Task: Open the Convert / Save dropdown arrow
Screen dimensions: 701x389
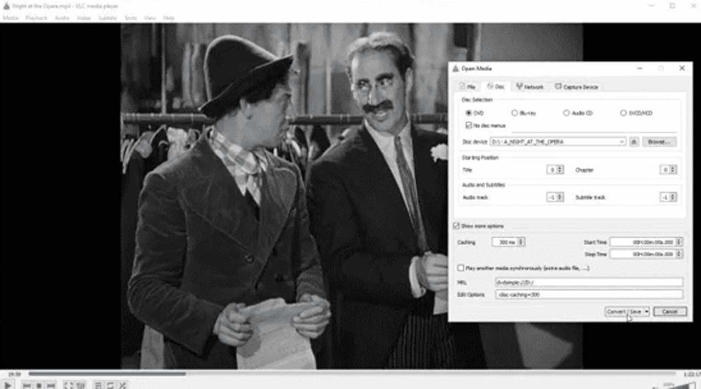Action: pyautogui.click(x=646, y=312)
